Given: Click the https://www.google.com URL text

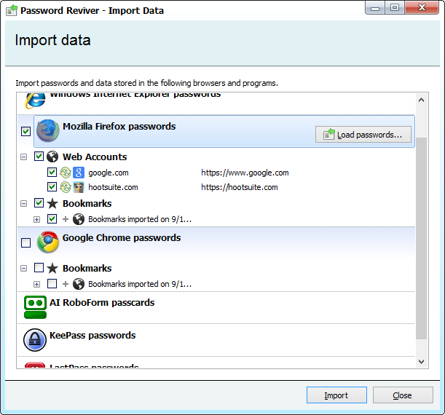Looking at the screenshot, I should click(x=245, y=173).
